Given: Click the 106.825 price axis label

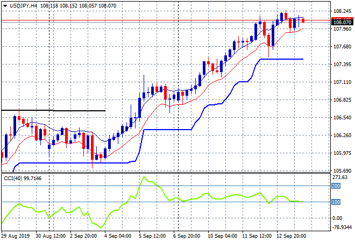Looking at the screenshot, I should (342, 100).
